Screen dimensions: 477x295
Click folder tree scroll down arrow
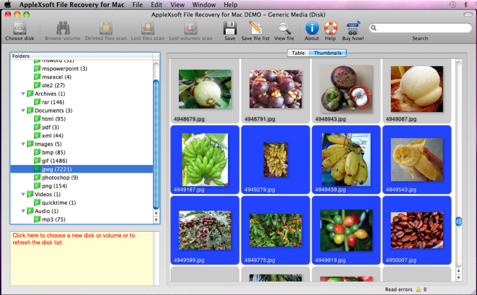tap(156, 219)
